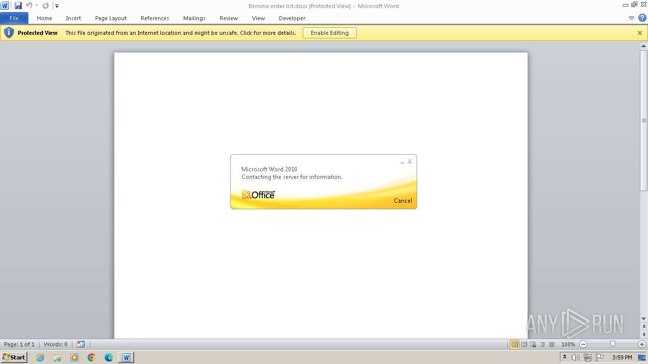Show hidden tray icons arrow
This screenshot has height=364, width=648.
click(x=564, y=357)
